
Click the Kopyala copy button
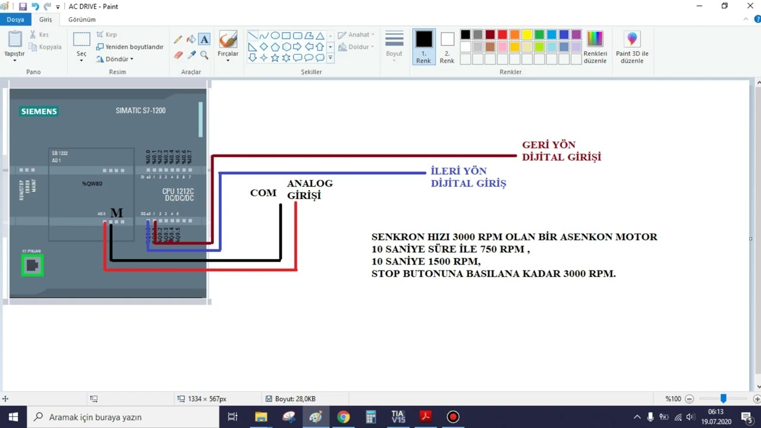[x=45, y=47]
